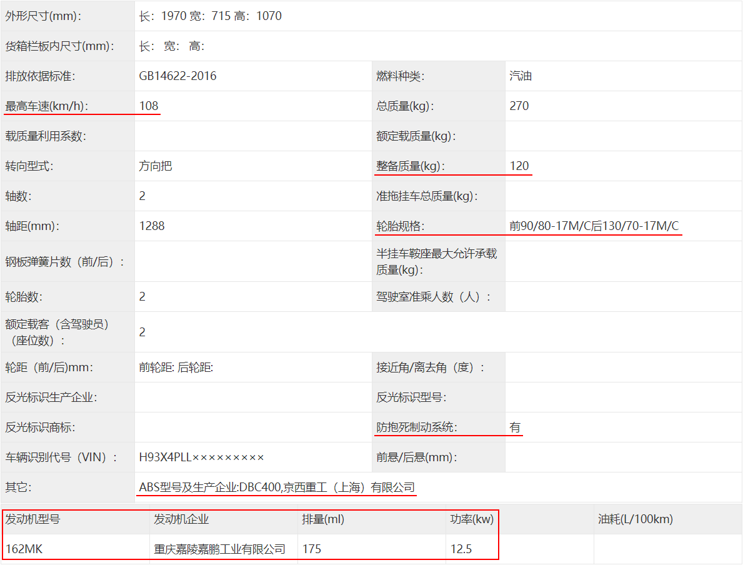Select the emission standard GB14622-2016
Screen dimensions: 743x565
tap(177, 76)
